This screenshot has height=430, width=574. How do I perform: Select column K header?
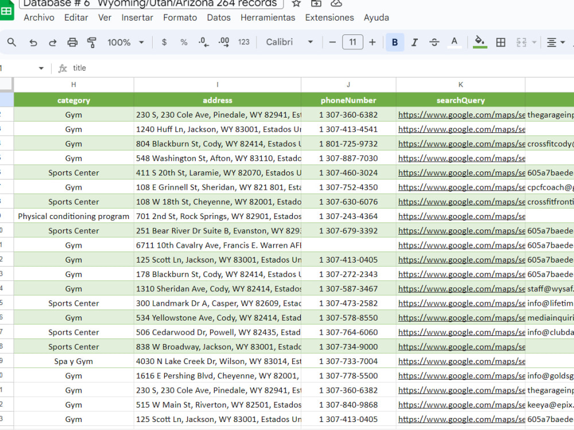pos(460,85)
